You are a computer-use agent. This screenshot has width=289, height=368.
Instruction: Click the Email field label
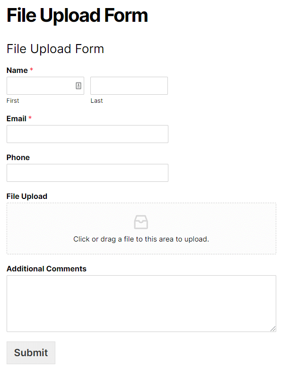(x=16, y=119)
